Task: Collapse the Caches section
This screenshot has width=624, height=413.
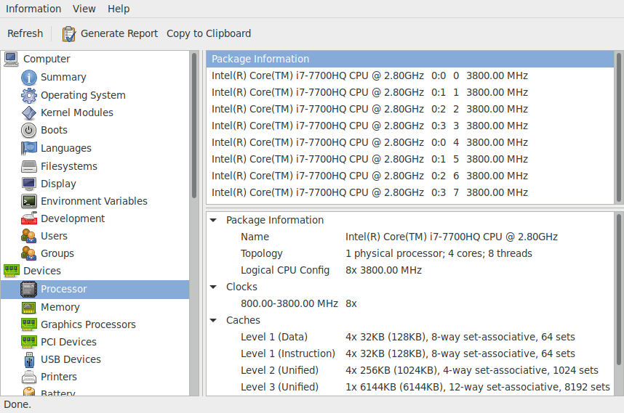Action: click(213, 320)
